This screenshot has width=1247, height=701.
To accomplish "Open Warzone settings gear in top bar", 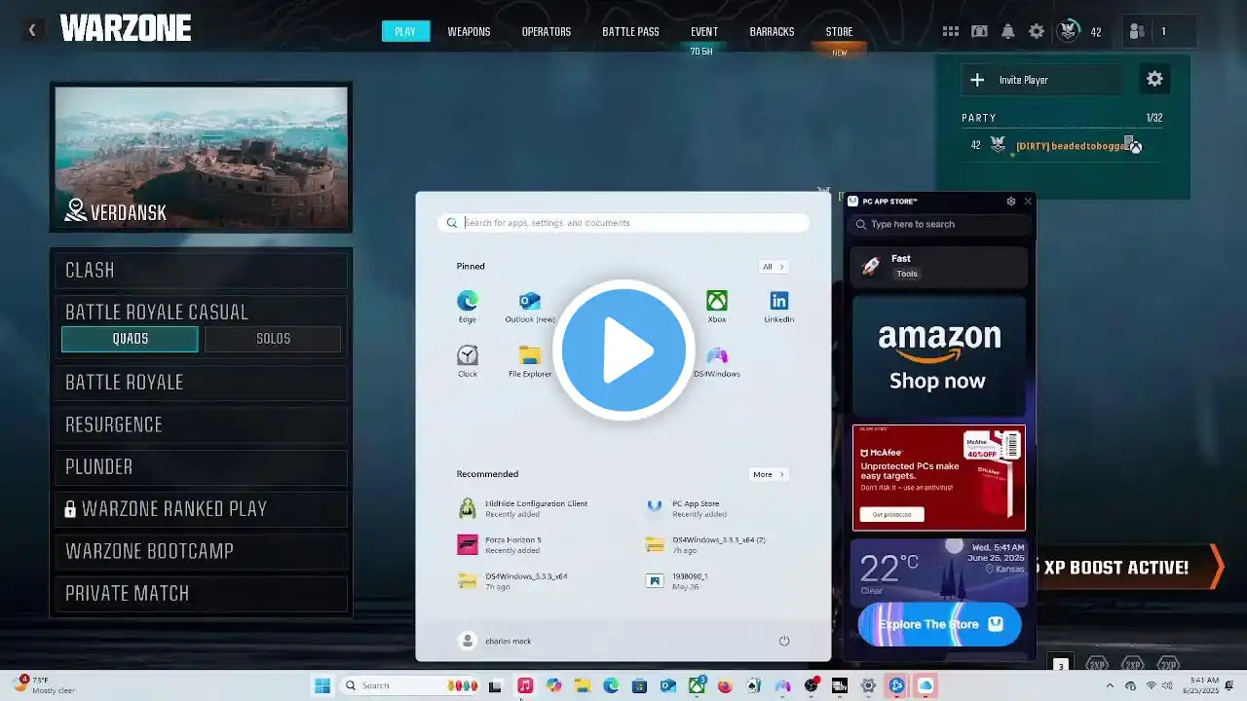I will coord(1037,31).
